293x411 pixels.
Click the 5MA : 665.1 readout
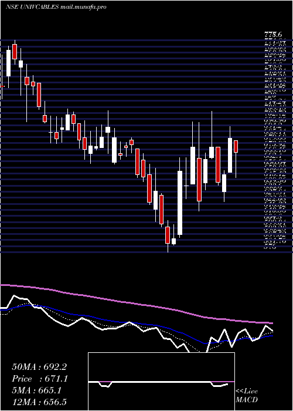[x=37, y=390]
